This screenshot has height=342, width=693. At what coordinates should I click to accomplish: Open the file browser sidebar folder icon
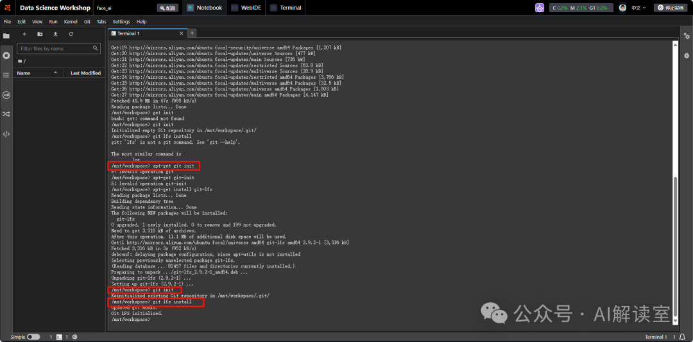[6, 36]
